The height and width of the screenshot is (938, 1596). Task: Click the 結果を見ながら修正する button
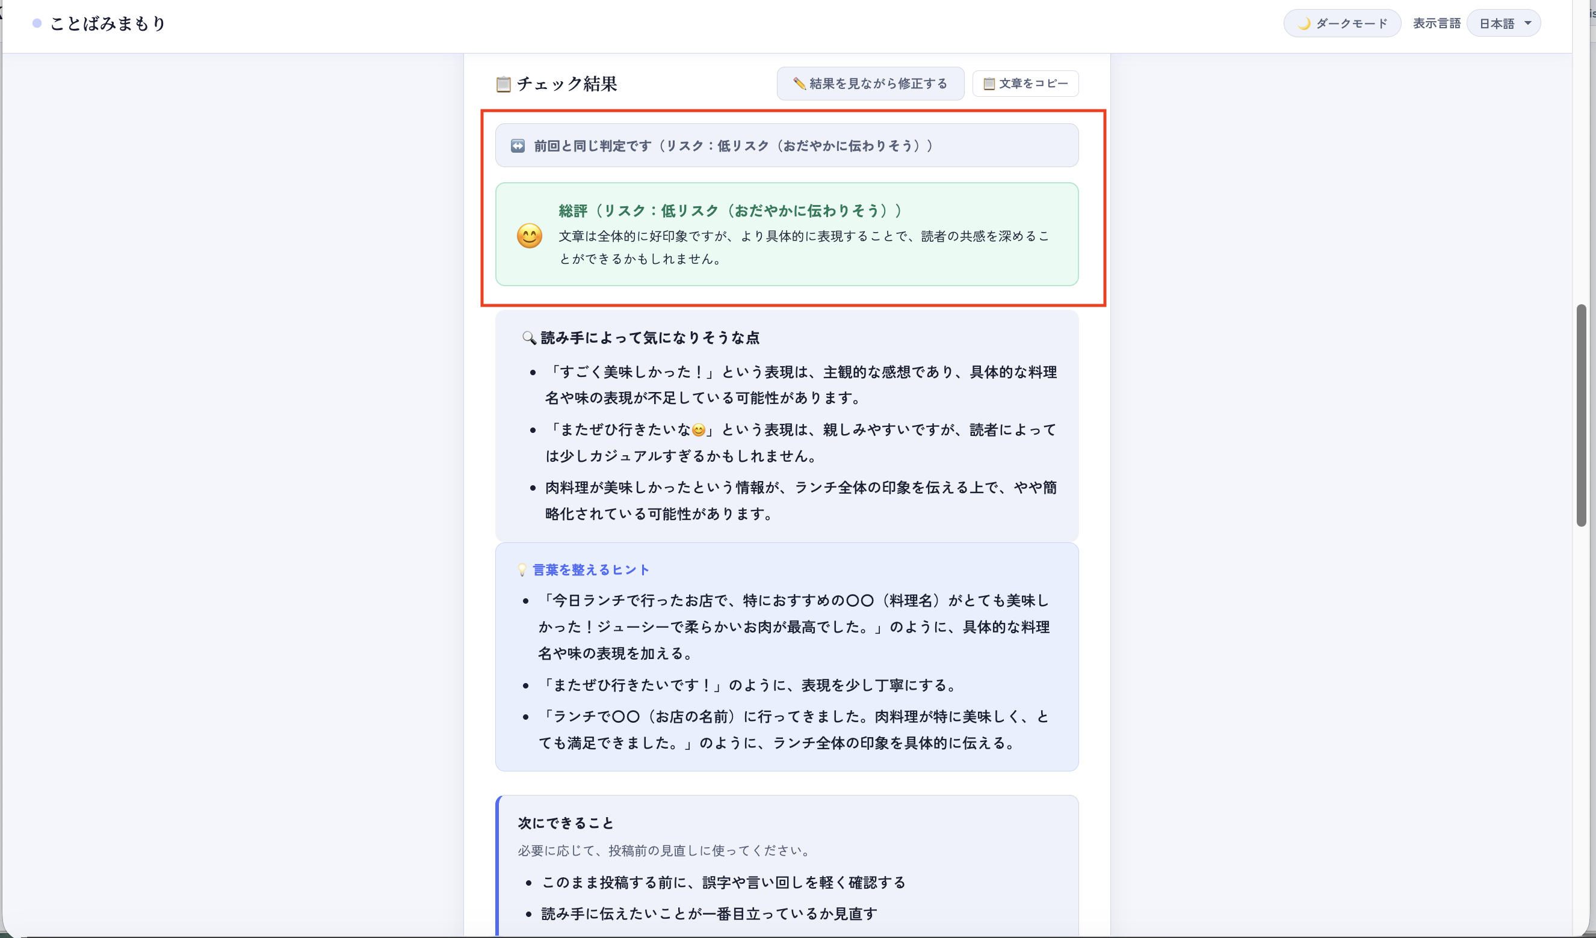(870, 84)
